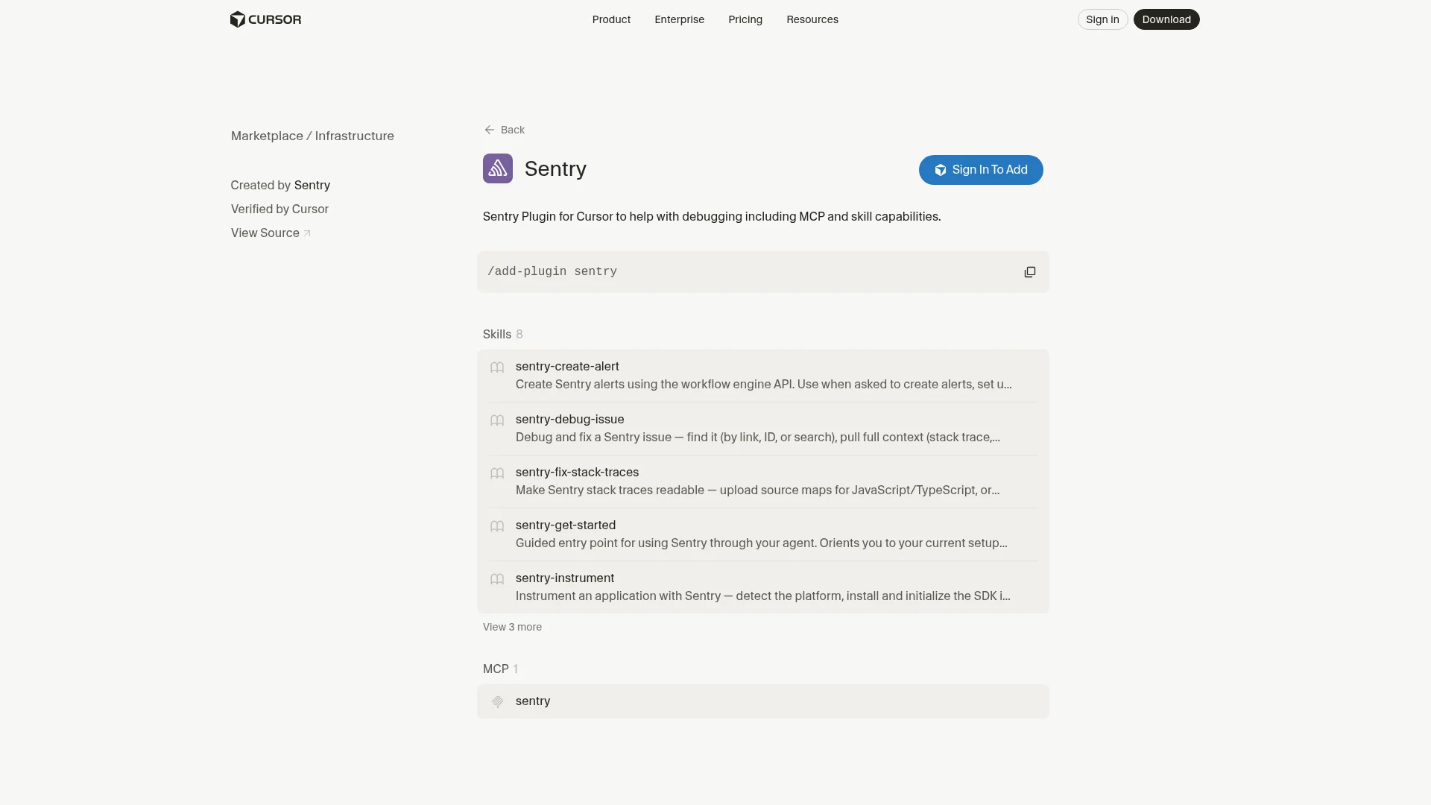
Task: Click the Sign In To Add button
Action: click(x=981, y=170)
